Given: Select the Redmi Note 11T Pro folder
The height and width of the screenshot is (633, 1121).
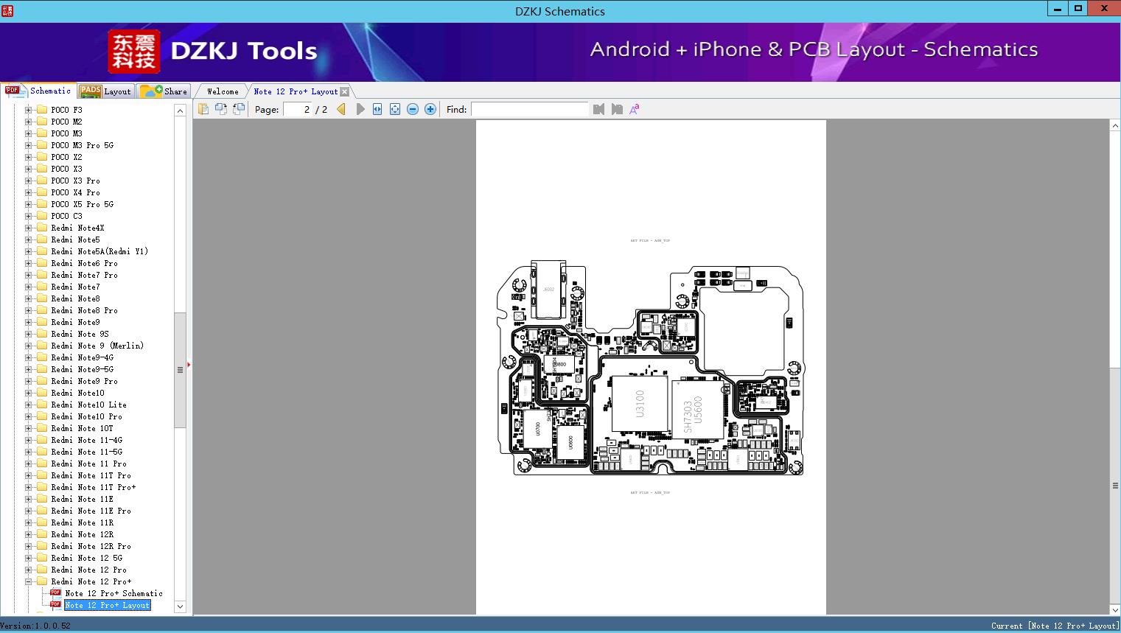Looking at the screenshot, I should pyautogui.click(x=91, y=475).
